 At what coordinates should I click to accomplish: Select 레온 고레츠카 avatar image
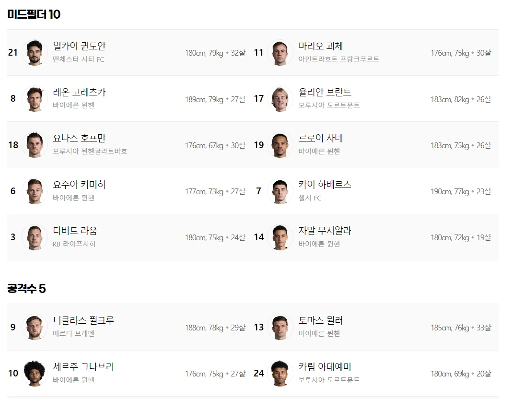[35, 99]
